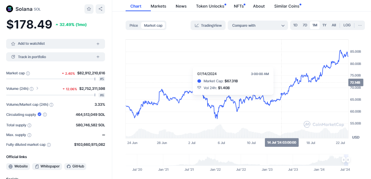Click the 580,746,582 SOL total supply value
This screenshot has width=371, height=179.
tap(90, 125)
